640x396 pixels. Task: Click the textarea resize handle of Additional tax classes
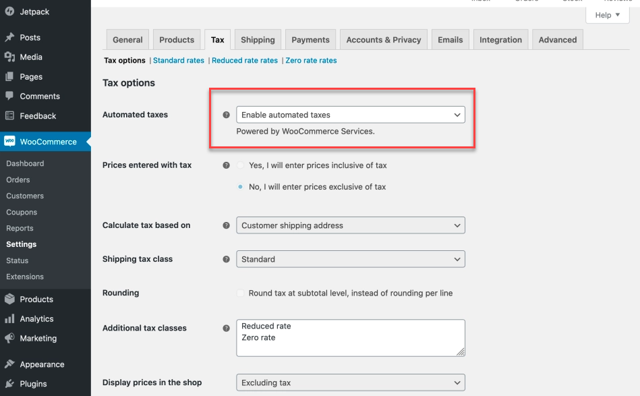point(461,352)
